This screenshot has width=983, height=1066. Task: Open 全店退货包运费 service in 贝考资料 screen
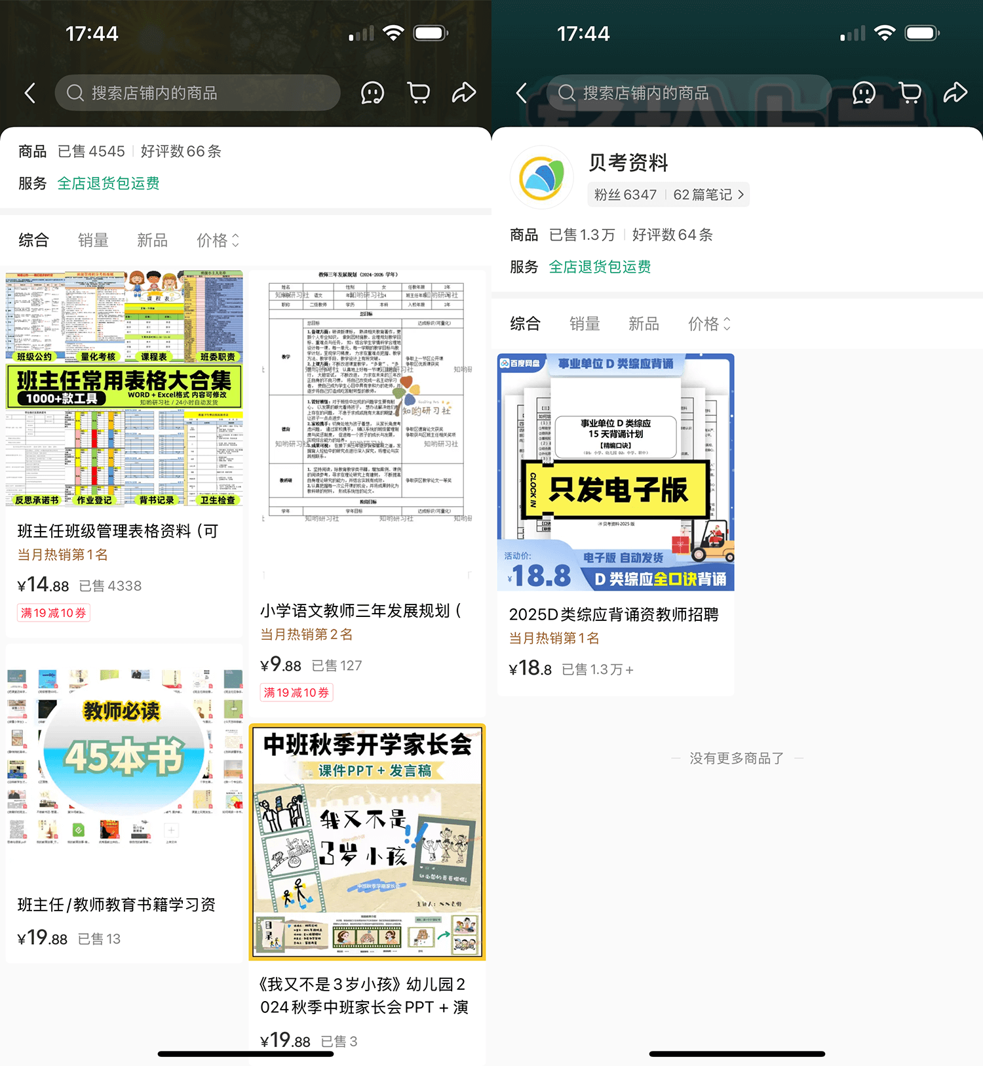click(600, 267)
